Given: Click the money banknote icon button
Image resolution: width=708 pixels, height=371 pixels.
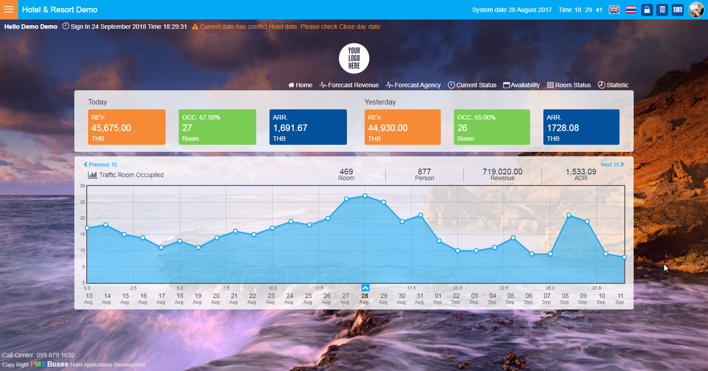Looking at the screenshot, I should click(x=677, y=10).
